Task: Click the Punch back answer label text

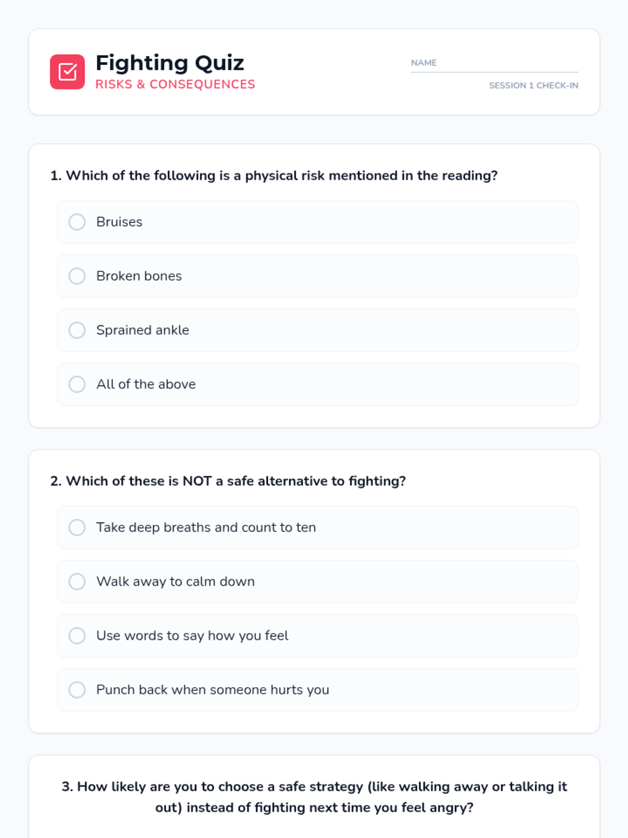Action: pos(212,690)
